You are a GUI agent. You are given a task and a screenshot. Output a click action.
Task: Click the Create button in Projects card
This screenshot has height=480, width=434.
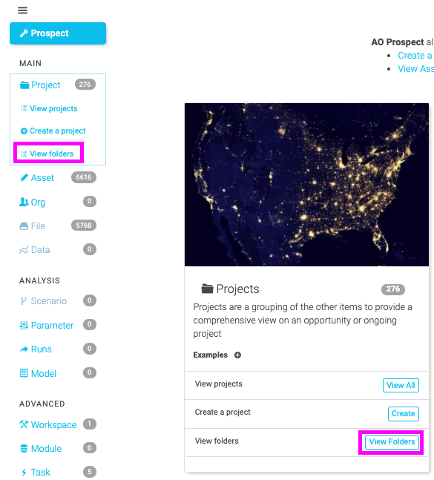coord(404,413)
